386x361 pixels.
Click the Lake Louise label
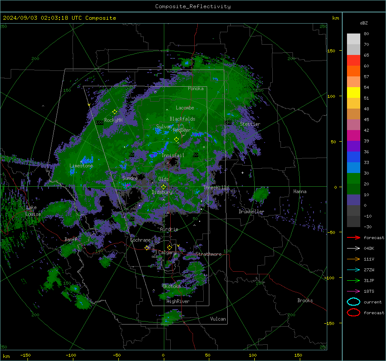33,211
